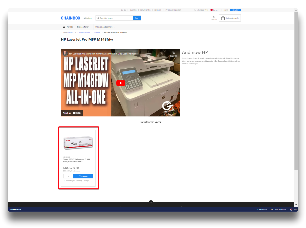Open the Toner 055HY Yellow-gul product link
Viewport: 306px width, 228px height.
coord(76,160)
